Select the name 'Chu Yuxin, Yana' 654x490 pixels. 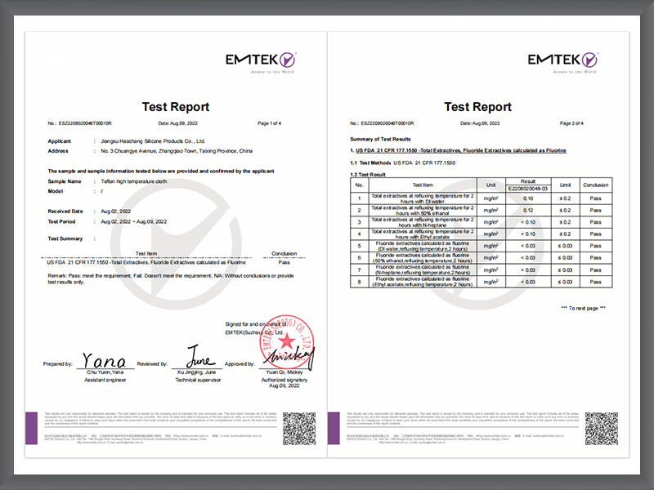coord(105,372)
